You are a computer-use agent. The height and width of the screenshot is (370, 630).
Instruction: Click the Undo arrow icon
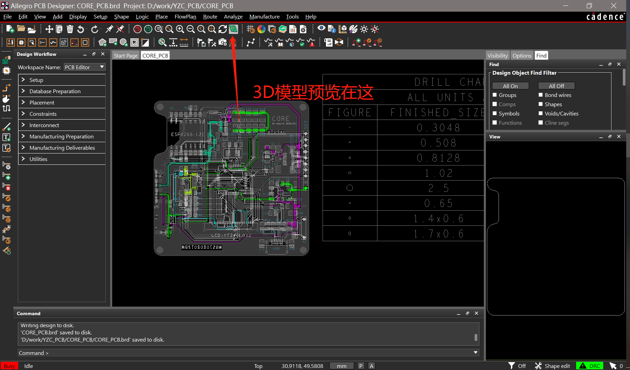tap(81, 29)
